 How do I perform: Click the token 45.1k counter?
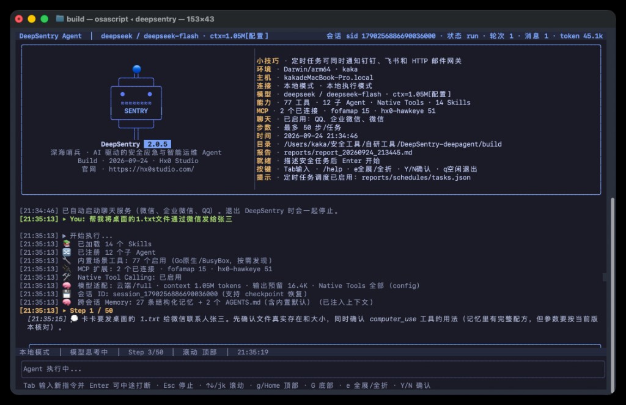click(581, 36)
